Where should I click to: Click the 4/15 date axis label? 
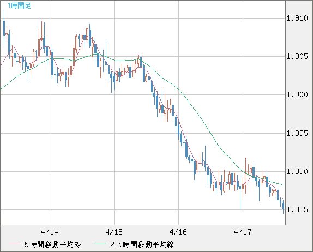point(114,232)
